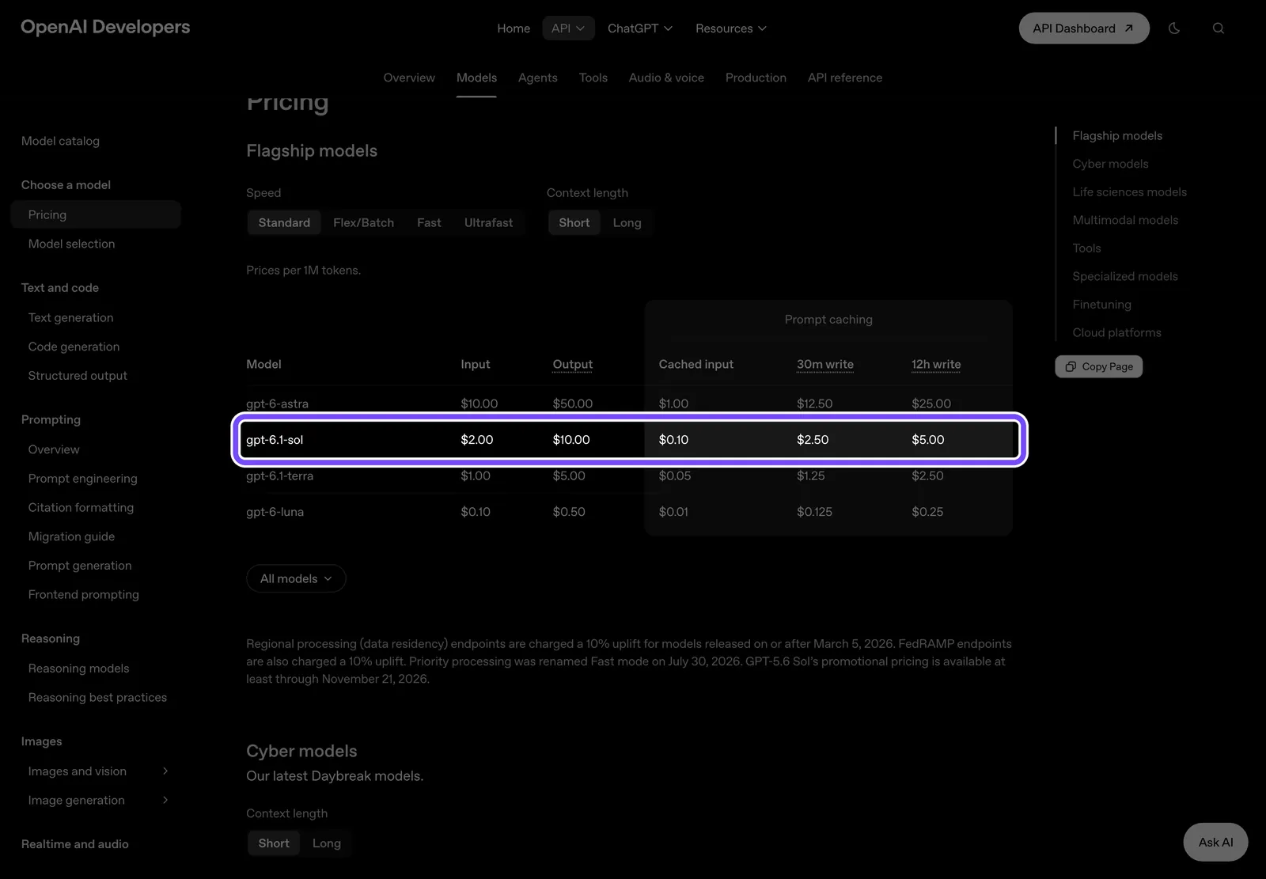Screen dimensions: 1266x879
Task: Select Long context length for Flagship models
Action: pyautogui.click(x=627, y=223)
